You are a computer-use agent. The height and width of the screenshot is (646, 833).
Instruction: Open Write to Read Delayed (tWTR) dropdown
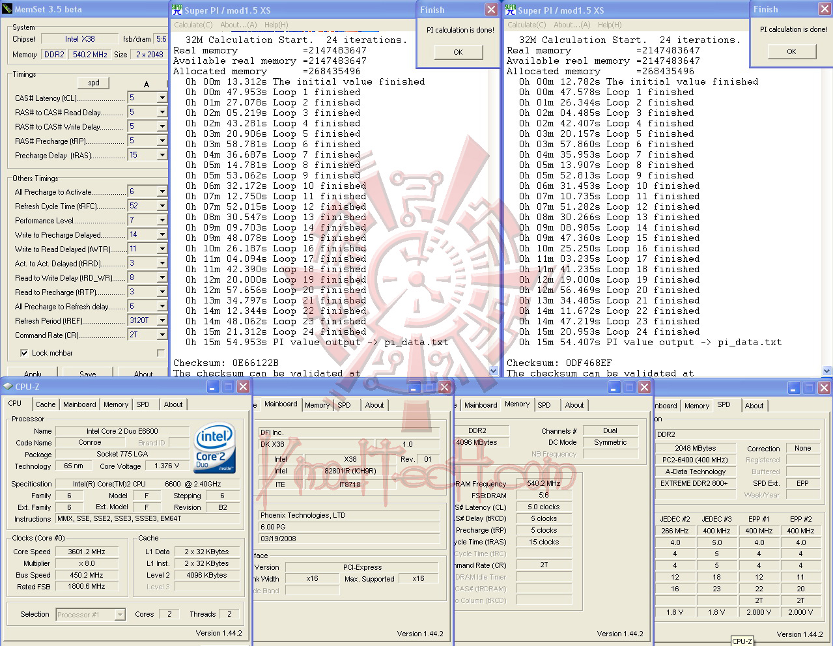162,249
